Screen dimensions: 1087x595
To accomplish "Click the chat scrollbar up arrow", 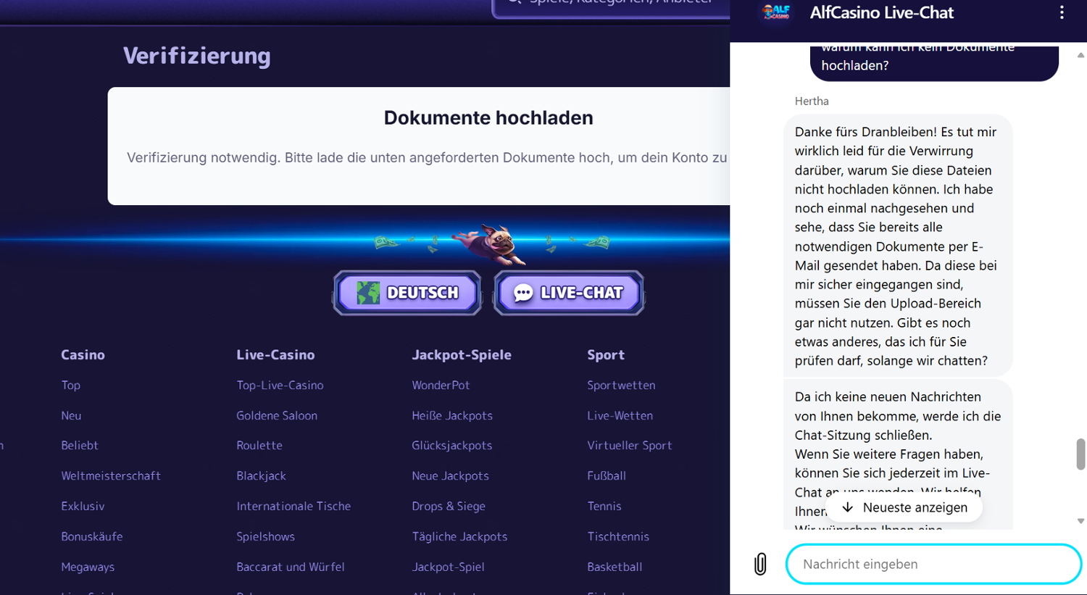I will (x=1080, y=55).
